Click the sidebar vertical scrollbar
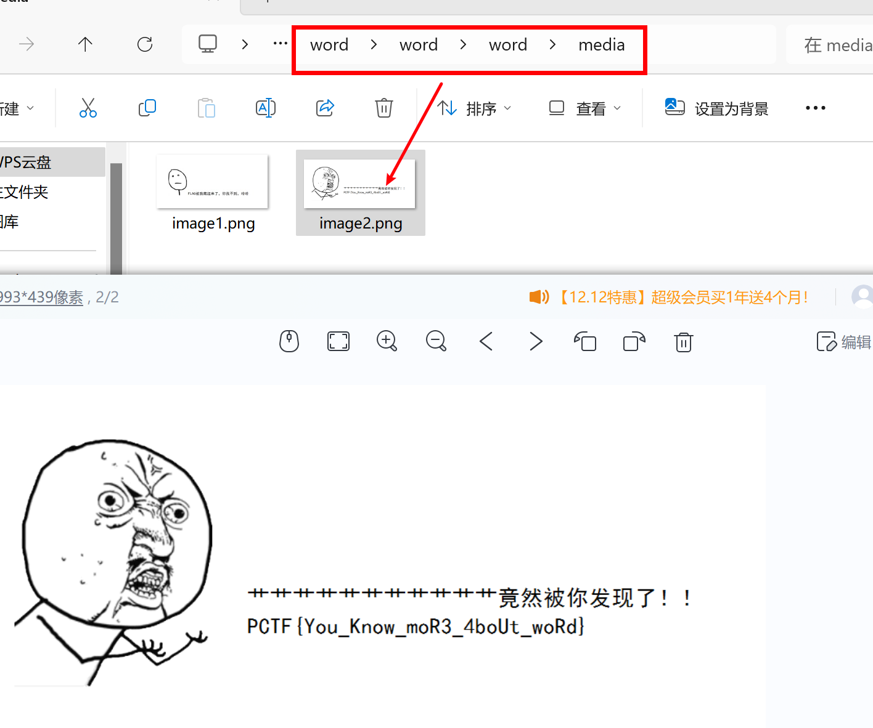The image size is (873, 728). point(116,219)
